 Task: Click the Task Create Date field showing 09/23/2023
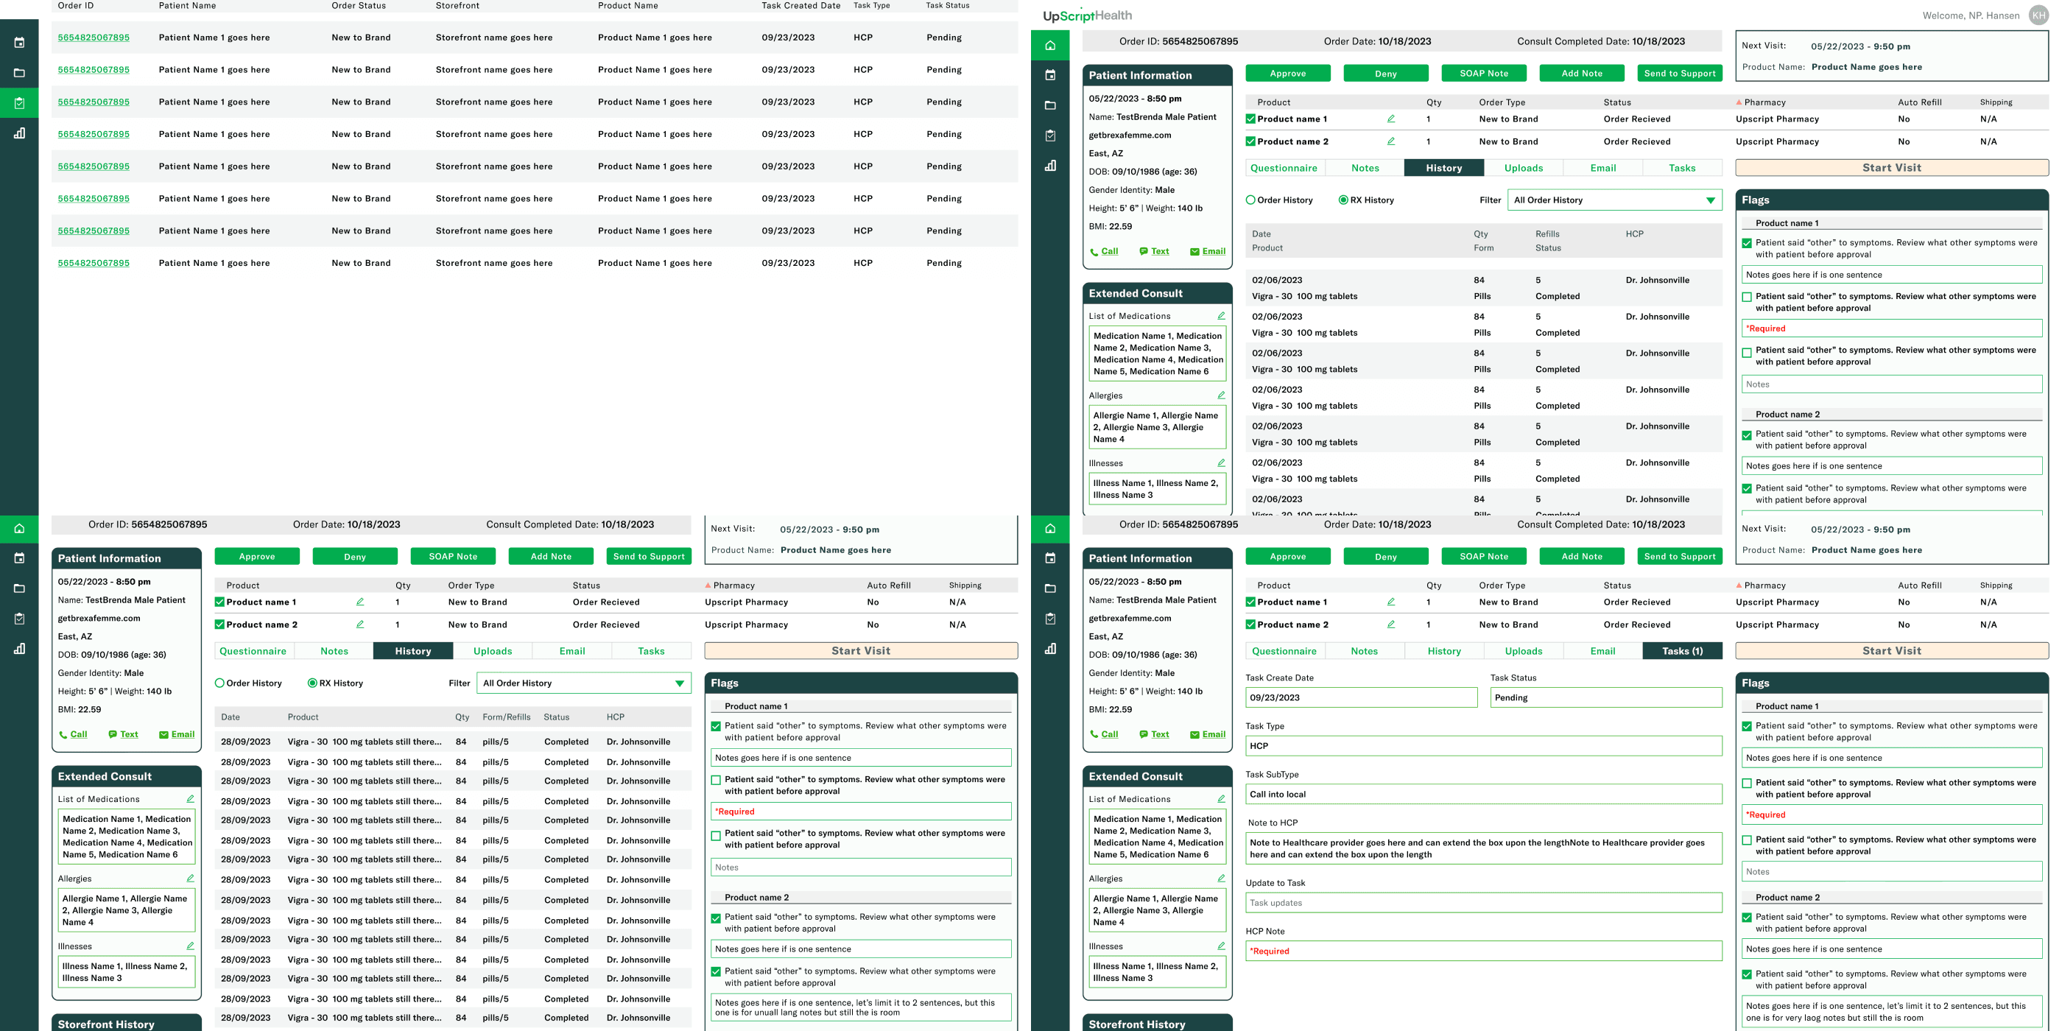pyautogui.click(x=1361, y=697)
